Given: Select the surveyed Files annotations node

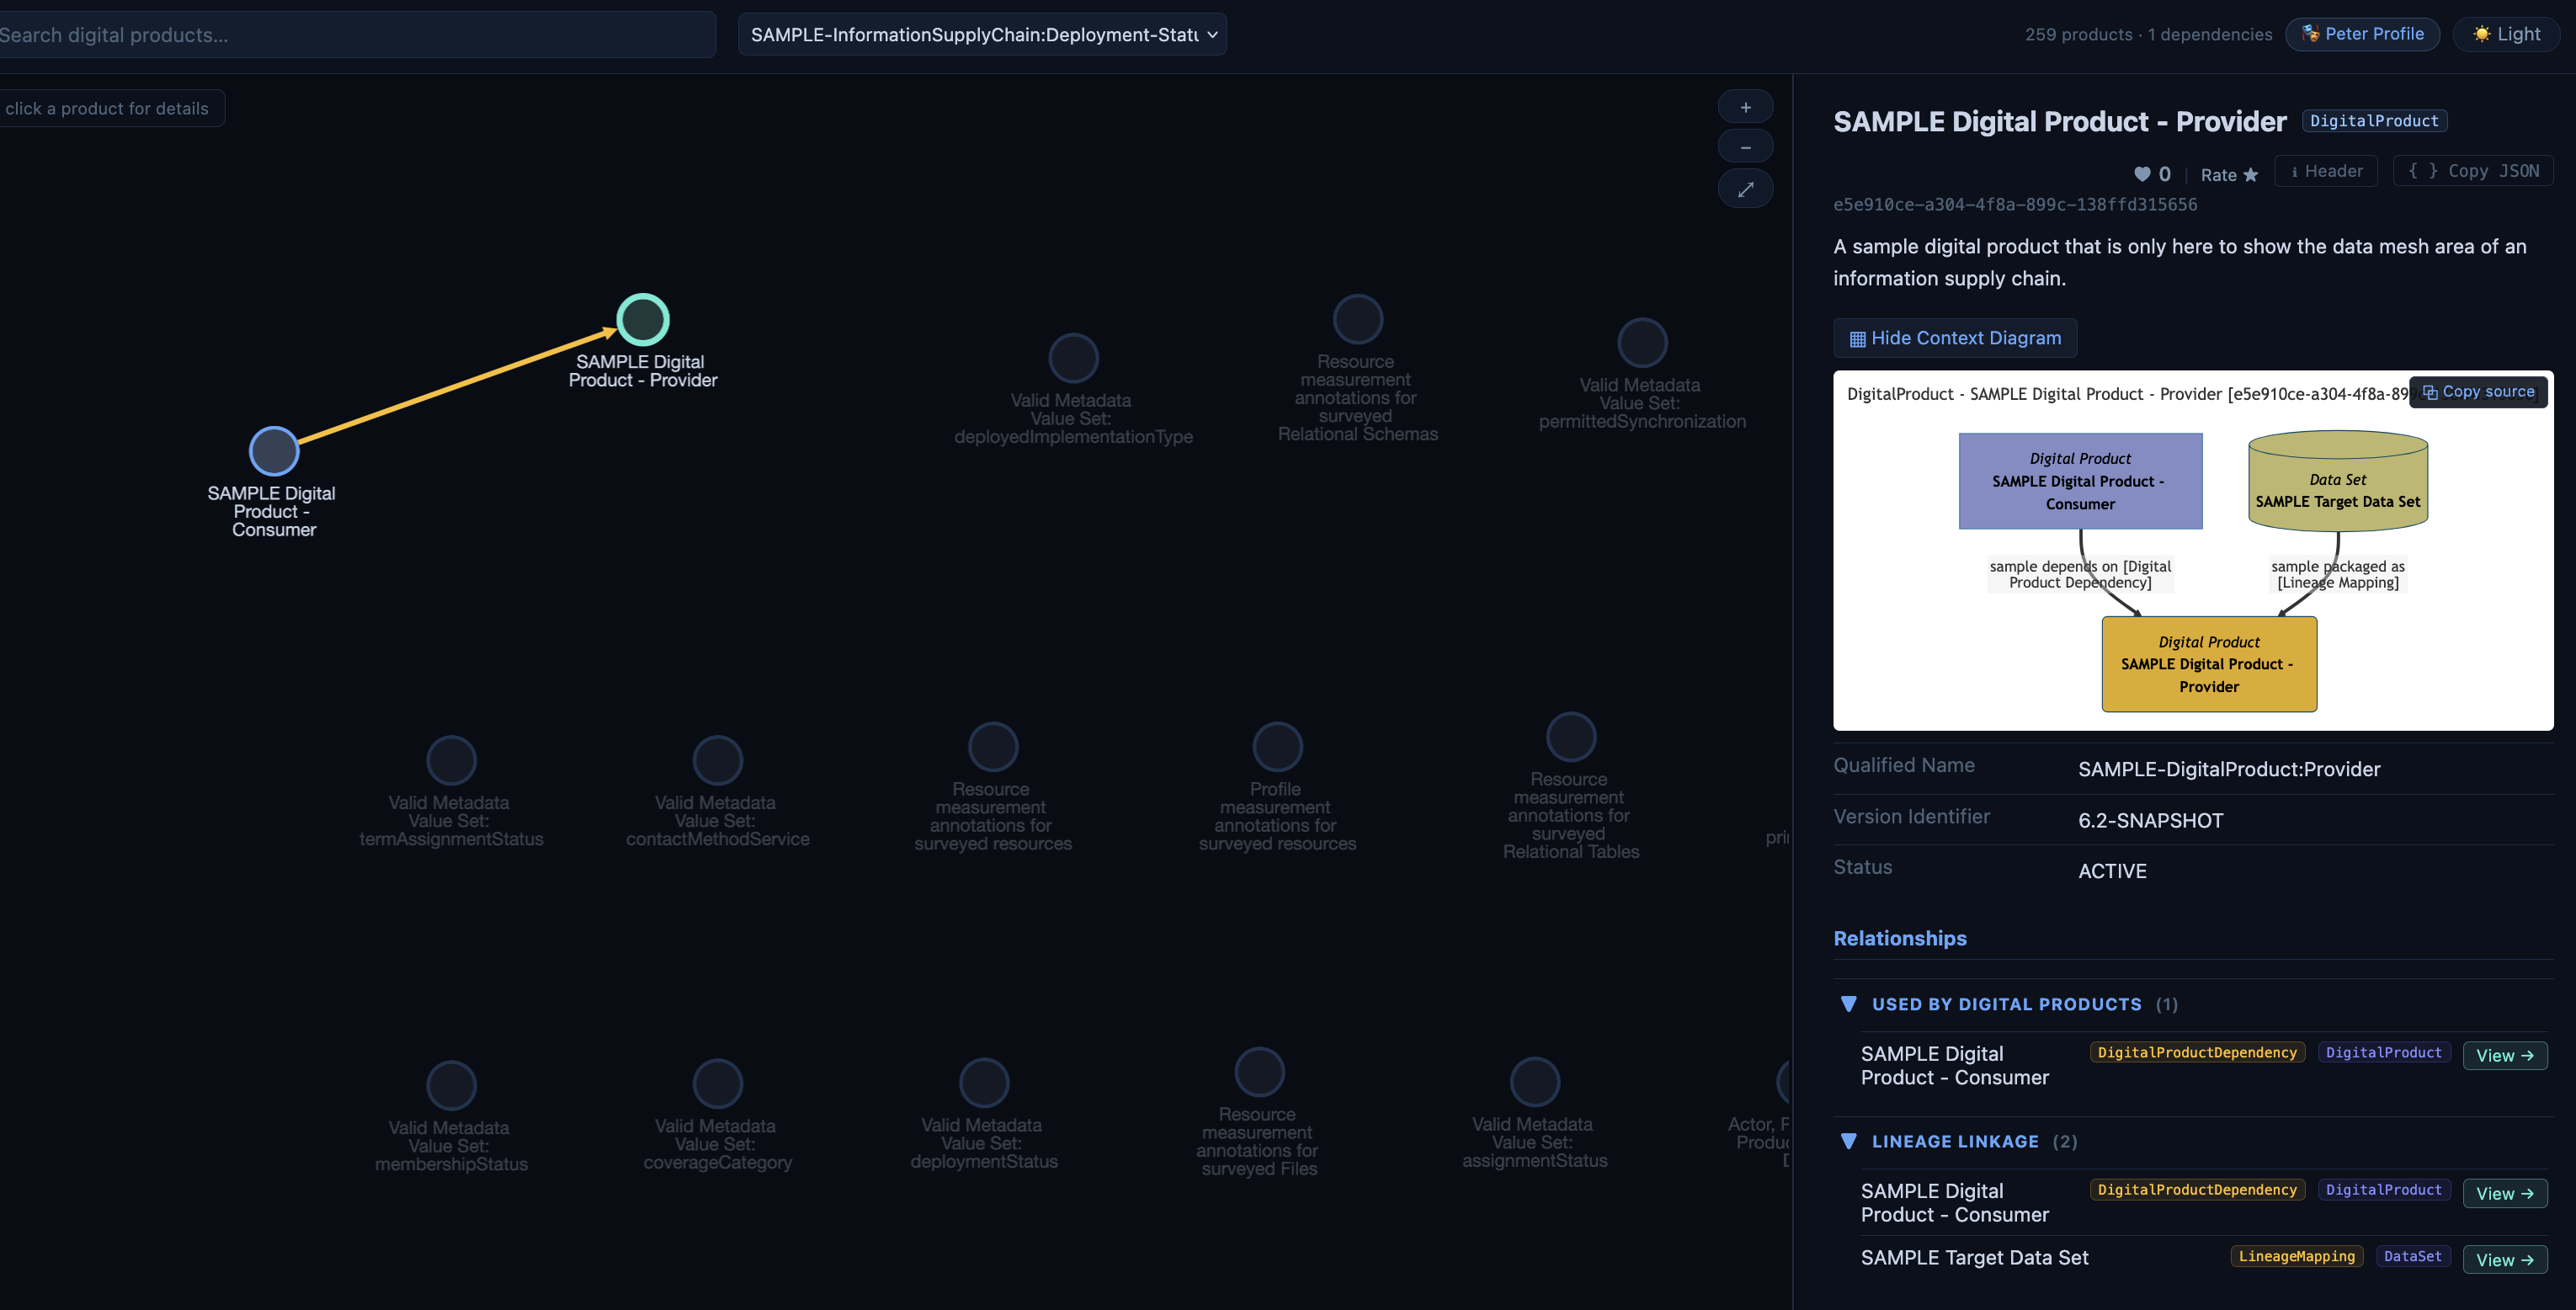Looking at the screenshot, I should tap(1259, 1072).
